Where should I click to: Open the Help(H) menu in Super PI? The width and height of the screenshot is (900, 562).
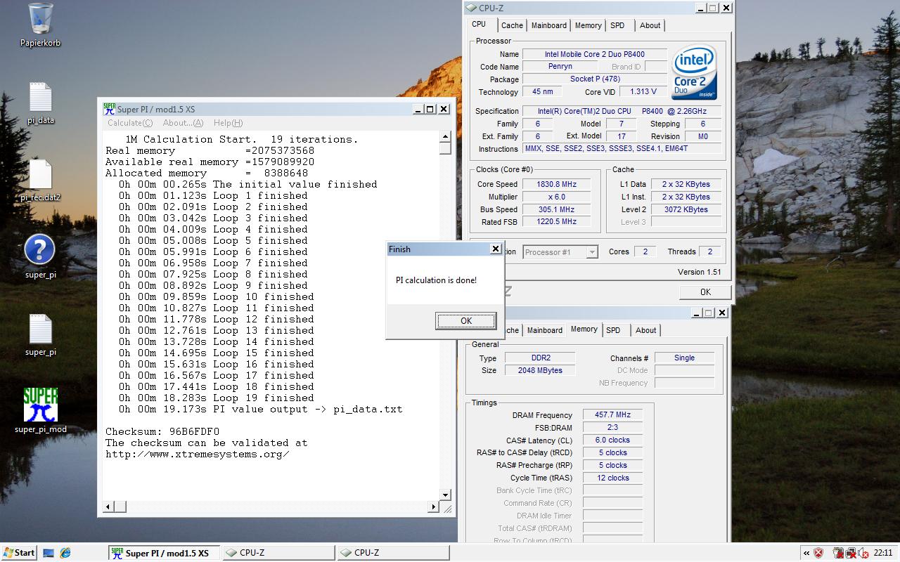(x=229, y=123)
